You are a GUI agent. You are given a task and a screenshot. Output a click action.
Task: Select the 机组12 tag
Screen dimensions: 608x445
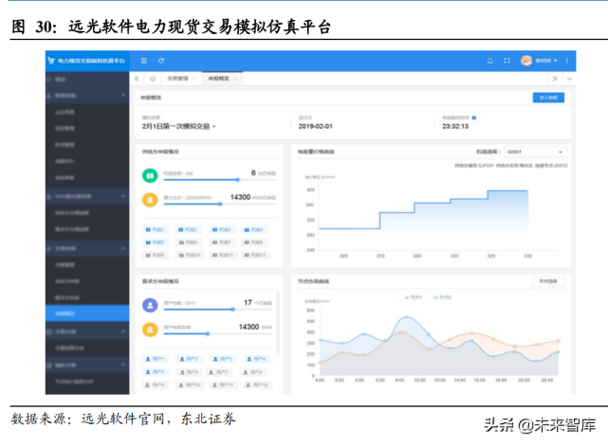255,255
